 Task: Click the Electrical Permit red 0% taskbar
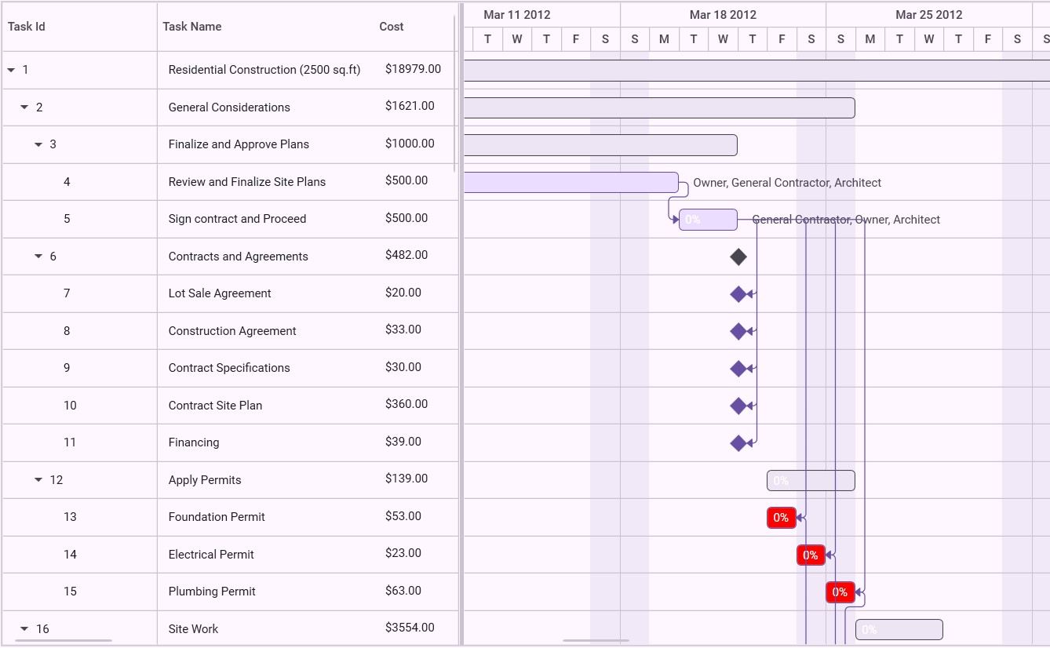tap(811, 555)
